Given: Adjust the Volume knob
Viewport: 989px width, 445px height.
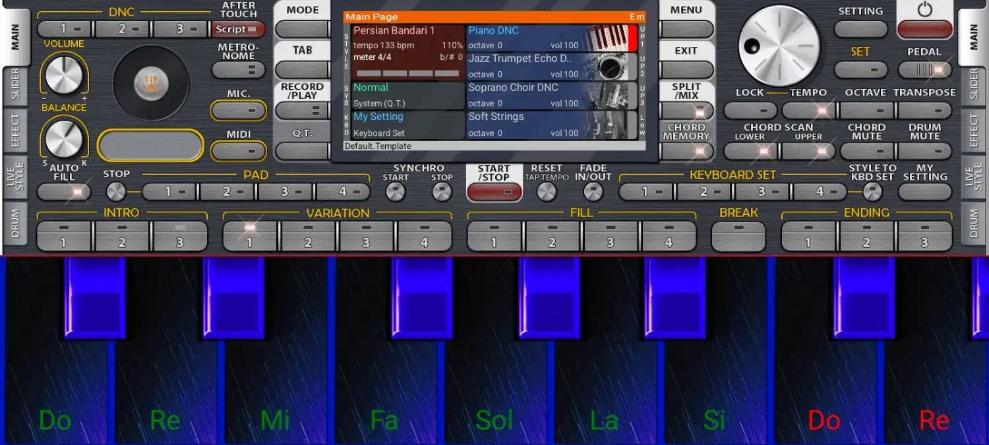Looking at the screenshot, I should 64,74.
